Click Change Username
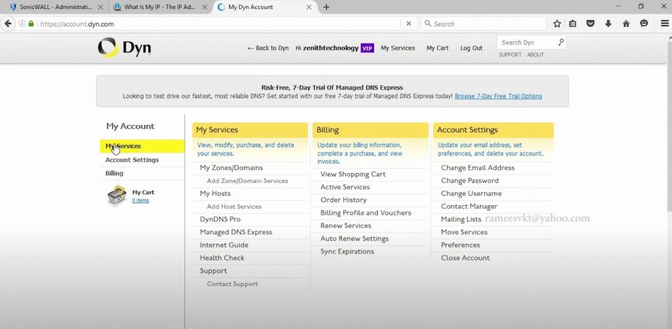Screen dimensions: 672x329 pyautogui.click(x=471, y=193)
